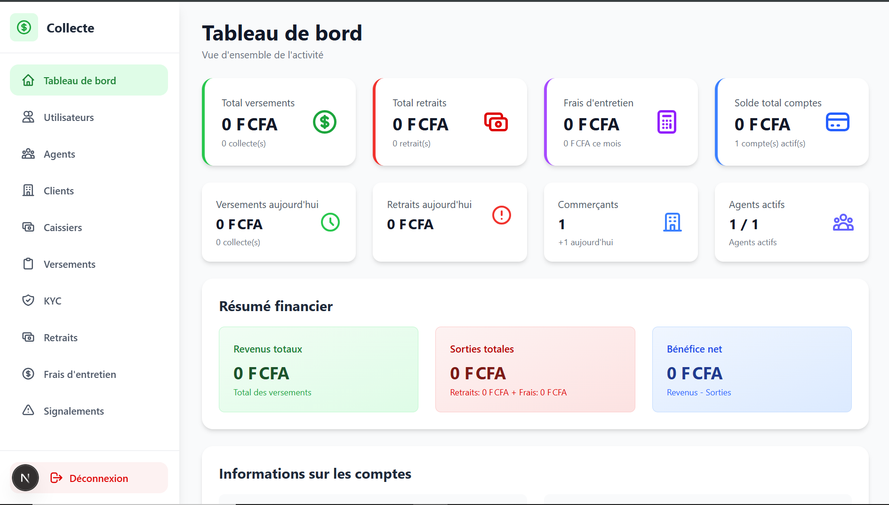
Task: Click the Versements clipboard icon
Action: [28, 264]
